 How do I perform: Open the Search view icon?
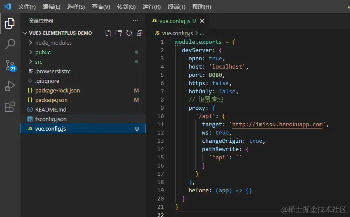10,44
